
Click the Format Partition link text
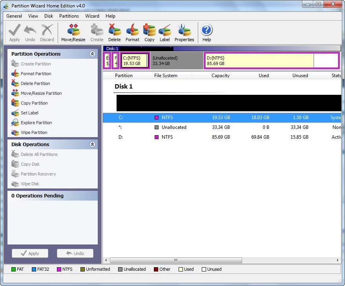36,74
